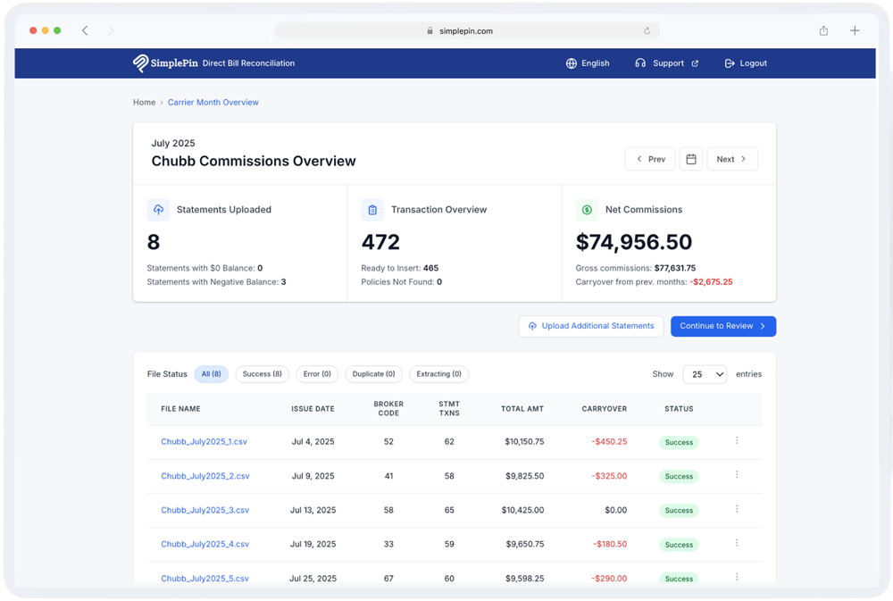893x601 pixels.
Task: Open the calendar month picker
Action: tap(691, 159)
